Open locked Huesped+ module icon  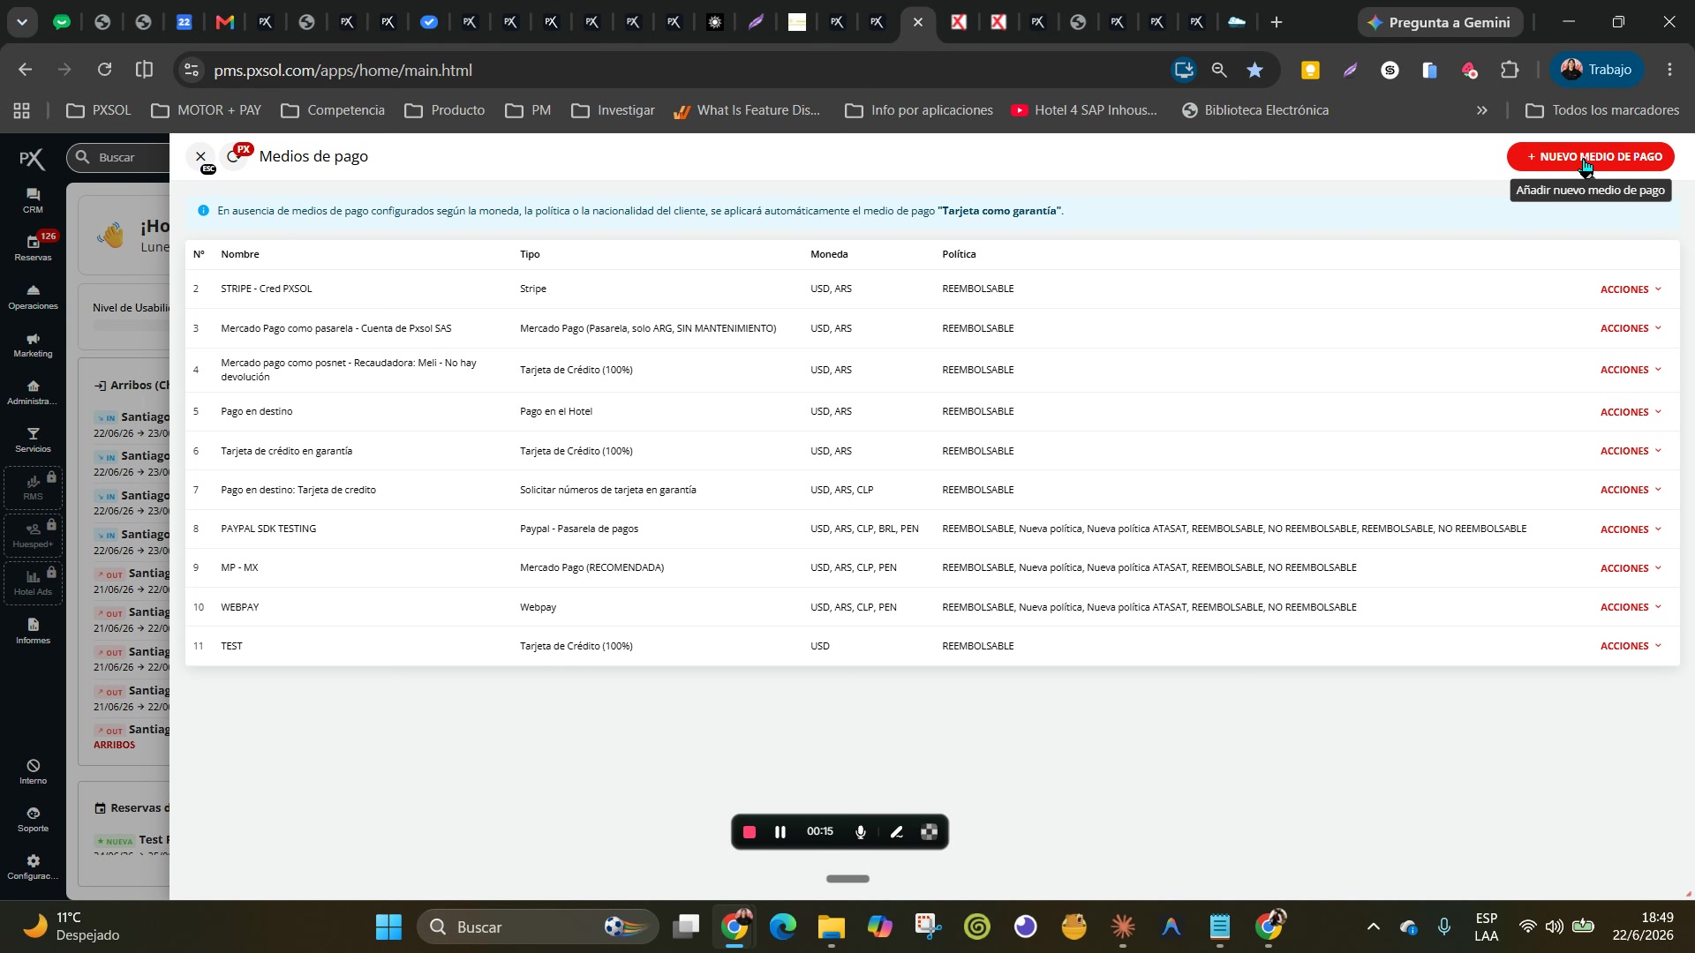[x=33, y=535]
